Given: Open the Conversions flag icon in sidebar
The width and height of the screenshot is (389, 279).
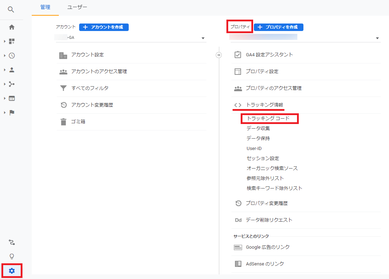Looking at the screenshot, I should [12, 113].
